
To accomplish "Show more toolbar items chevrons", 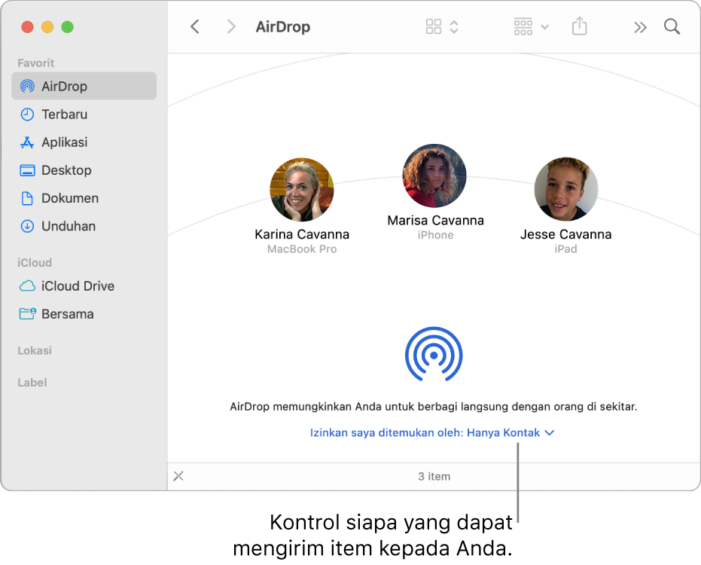I will click(x=640, y=27).
